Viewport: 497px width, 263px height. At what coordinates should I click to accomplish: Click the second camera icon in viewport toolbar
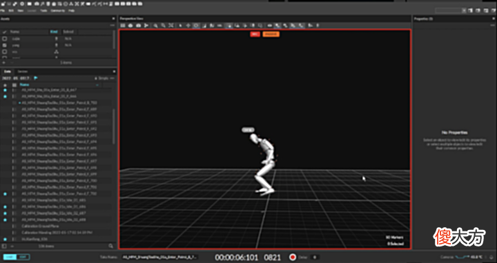tap(138, 25)
